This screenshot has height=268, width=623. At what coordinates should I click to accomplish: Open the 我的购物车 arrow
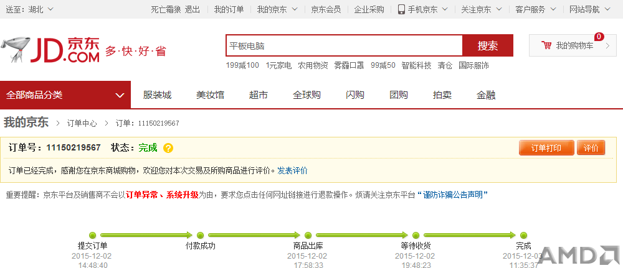click(607, 45)
